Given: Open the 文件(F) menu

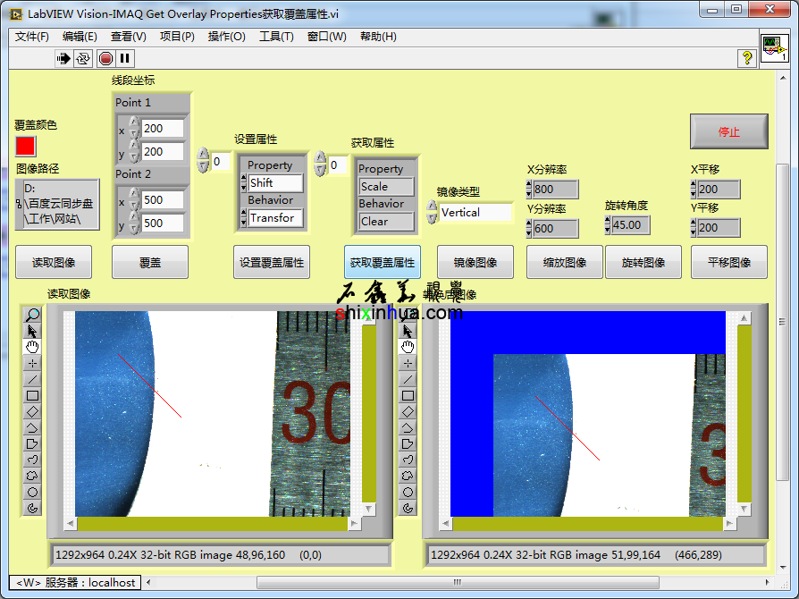Looking at the screenshot, I should 32,37.
